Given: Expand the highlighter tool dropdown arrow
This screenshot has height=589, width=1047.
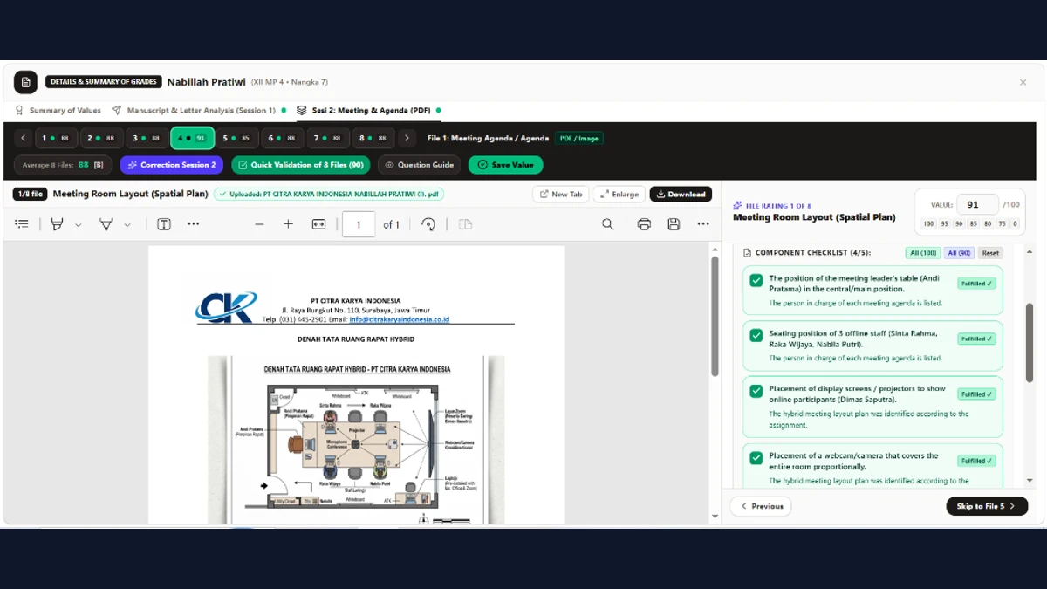Looking at the screenshot, I should click(x=78, y=224).
